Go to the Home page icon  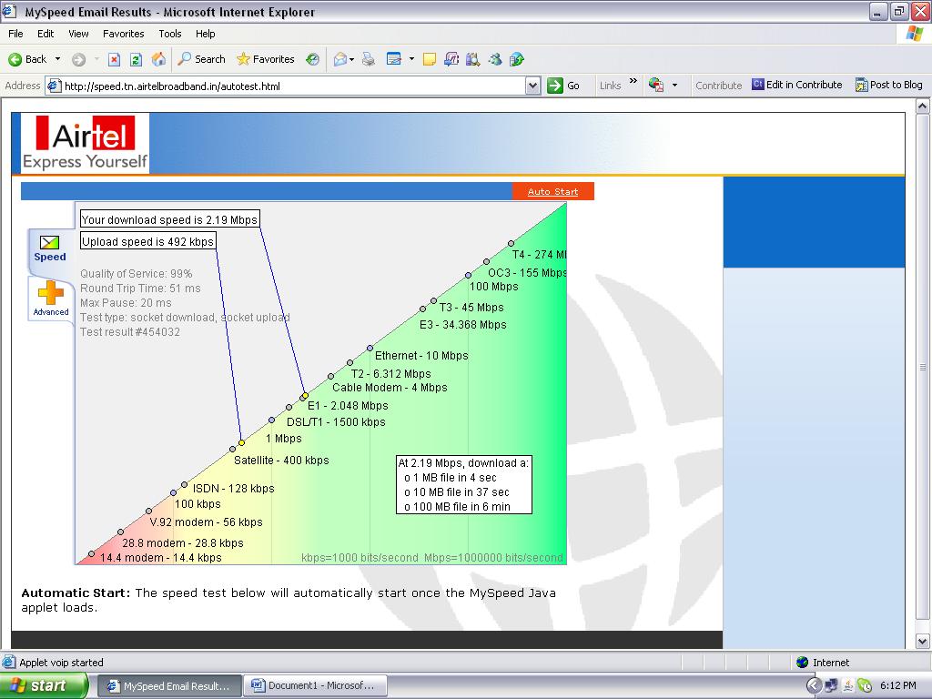[158, 59]
